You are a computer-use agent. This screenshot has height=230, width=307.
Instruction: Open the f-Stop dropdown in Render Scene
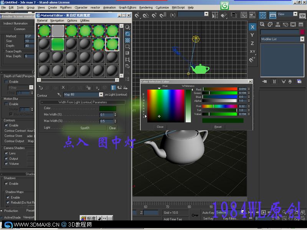(31, 87)
